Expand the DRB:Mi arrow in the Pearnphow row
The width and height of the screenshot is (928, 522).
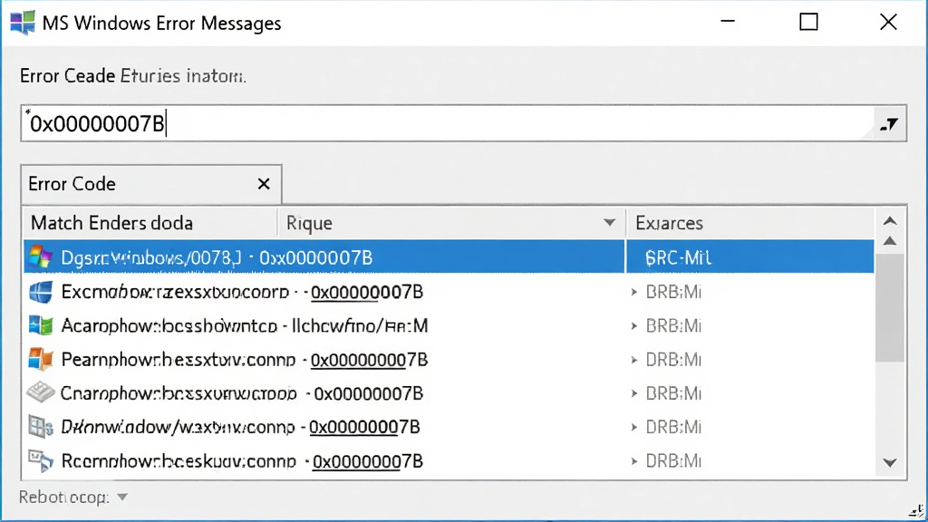click(x=633, y=360)
